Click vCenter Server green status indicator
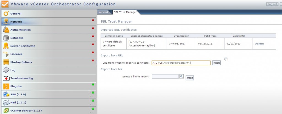The image size is (282, 114). point(93,108)
